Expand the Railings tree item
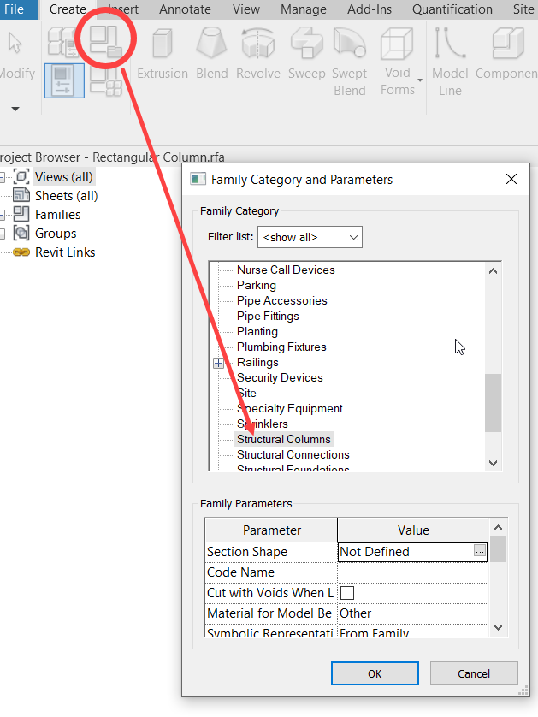538x717 pixels. (x=219, y=362)
